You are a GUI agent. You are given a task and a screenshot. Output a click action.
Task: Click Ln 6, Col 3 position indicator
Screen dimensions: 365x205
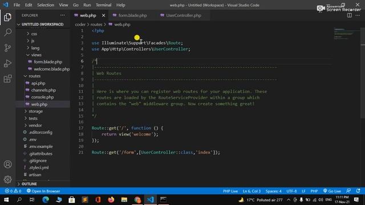click(252, 191)
